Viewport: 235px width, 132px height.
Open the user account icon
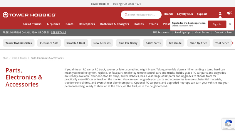(x=220, y=14)
